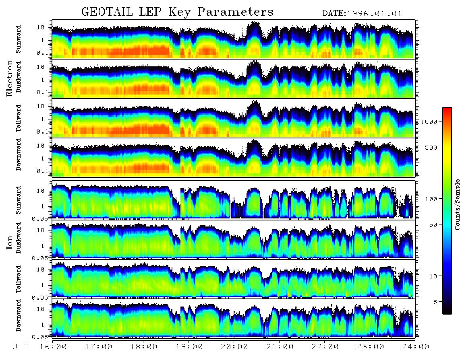Open the Ion Tailward spectrogram panel

click(234, 279)
